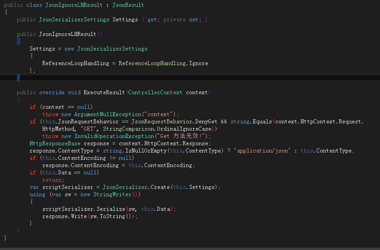Click the JsonIgnoreLHResult() constructor name
This screenshot has height=250, width=380.
click(x=67, y=34)
